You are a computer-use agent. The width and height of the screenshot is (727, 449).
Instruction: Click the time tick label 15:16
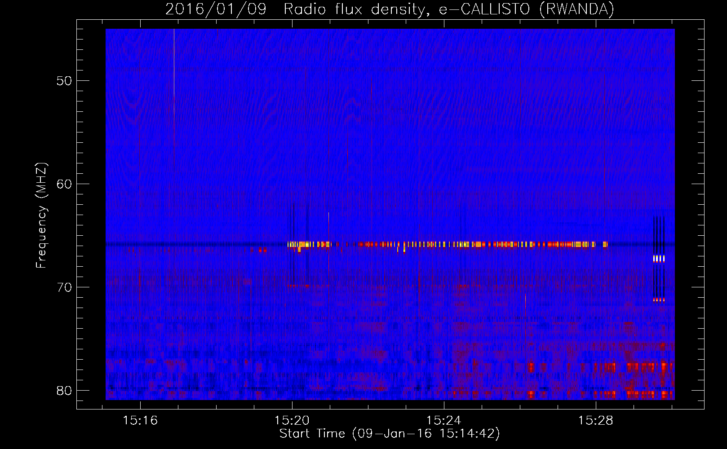(140, 421)
